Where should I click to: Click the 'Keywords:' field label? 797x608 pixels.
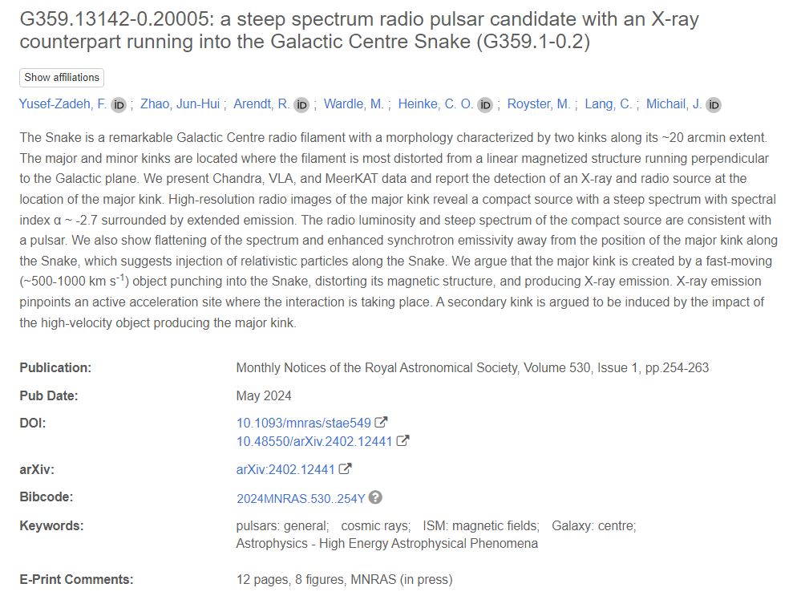point(51,525)
